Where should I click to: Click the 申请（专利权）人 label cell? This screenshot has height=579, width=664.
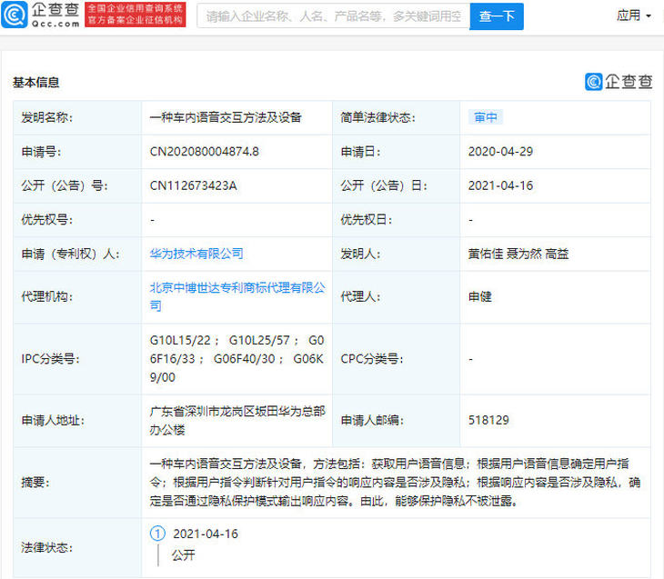click(77, 254)
